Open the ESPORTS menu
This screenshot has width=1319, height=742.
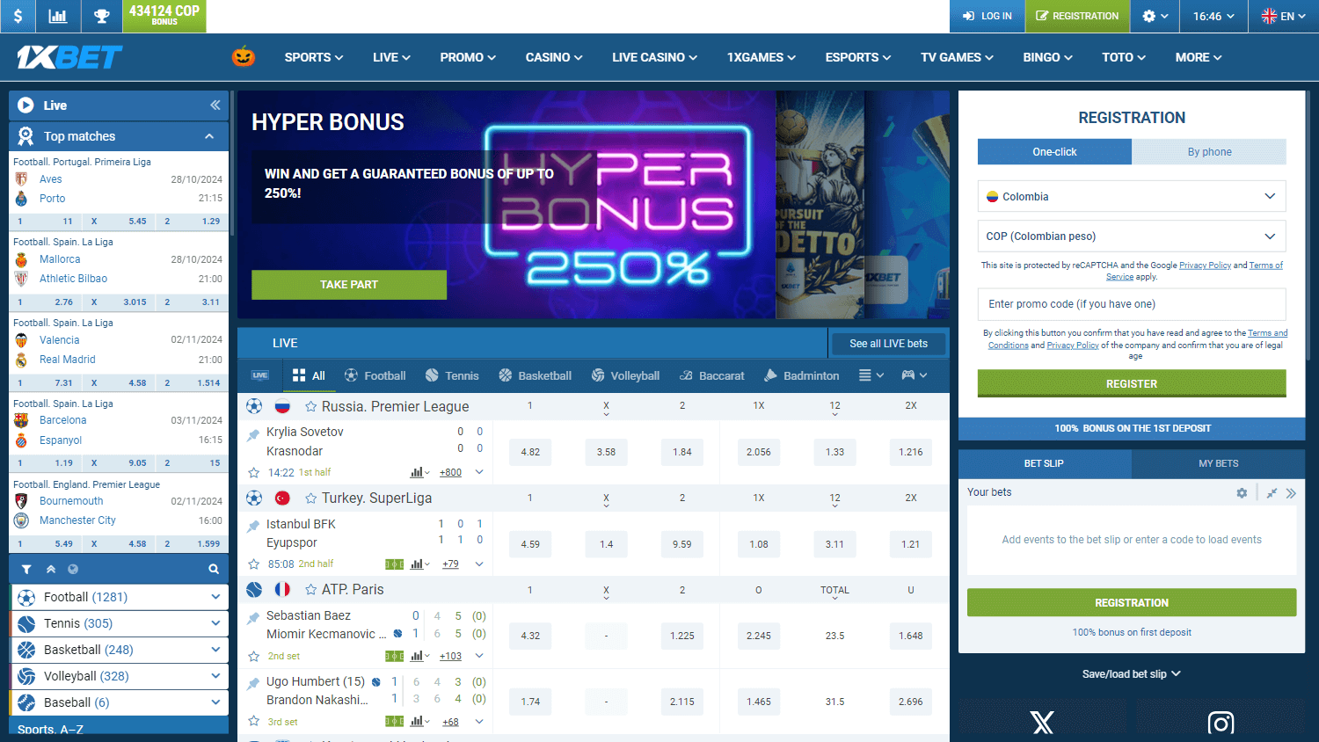(858, 57)
